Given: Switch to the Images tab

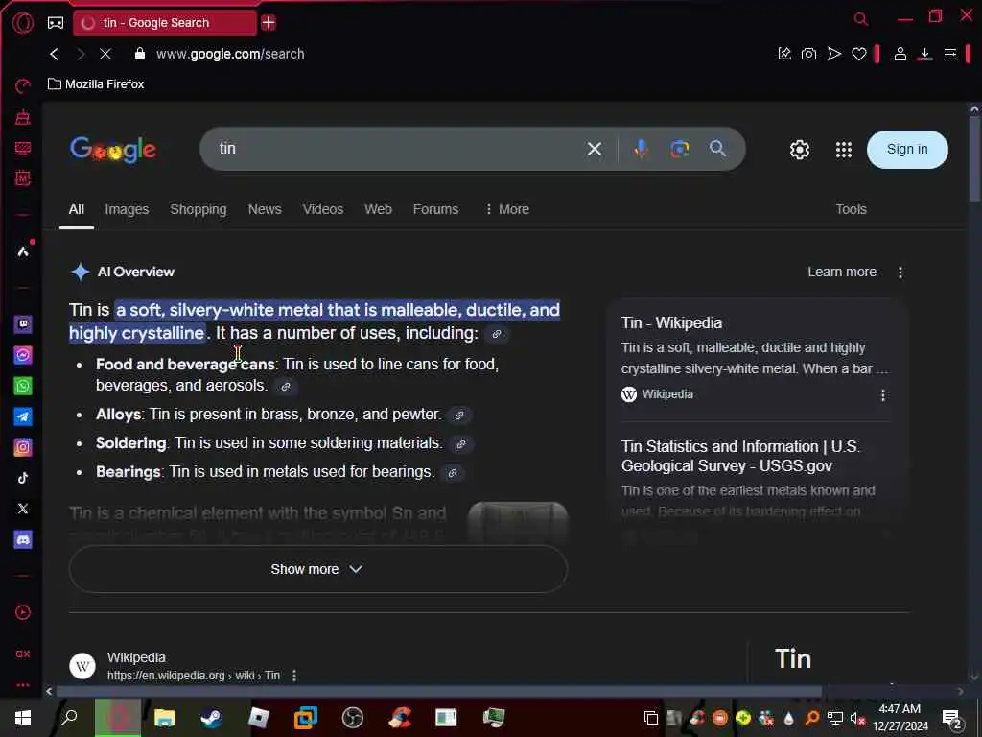Looking at the screenshot, I should (x=127, y=209).
